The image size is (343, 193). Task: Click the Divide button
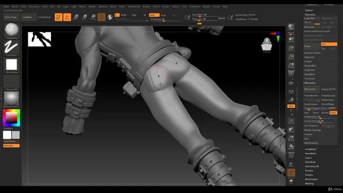(312, 46)
